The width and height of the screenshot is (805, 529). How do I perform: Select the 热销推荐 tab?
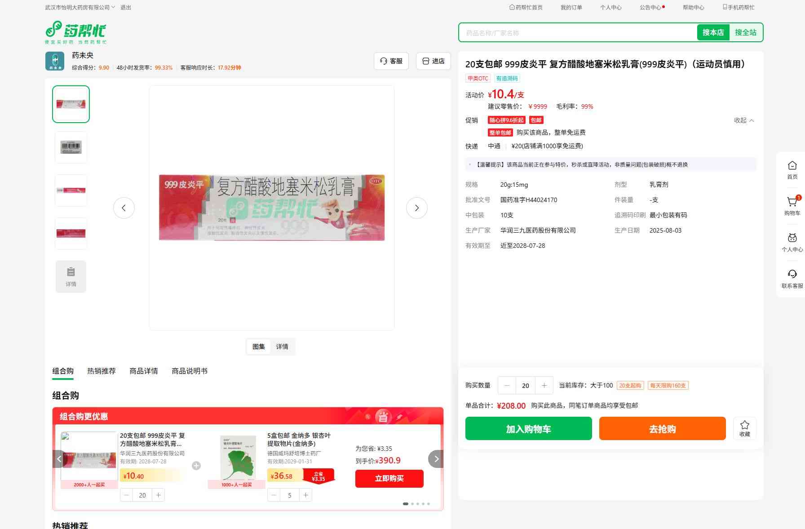point(101,371)
